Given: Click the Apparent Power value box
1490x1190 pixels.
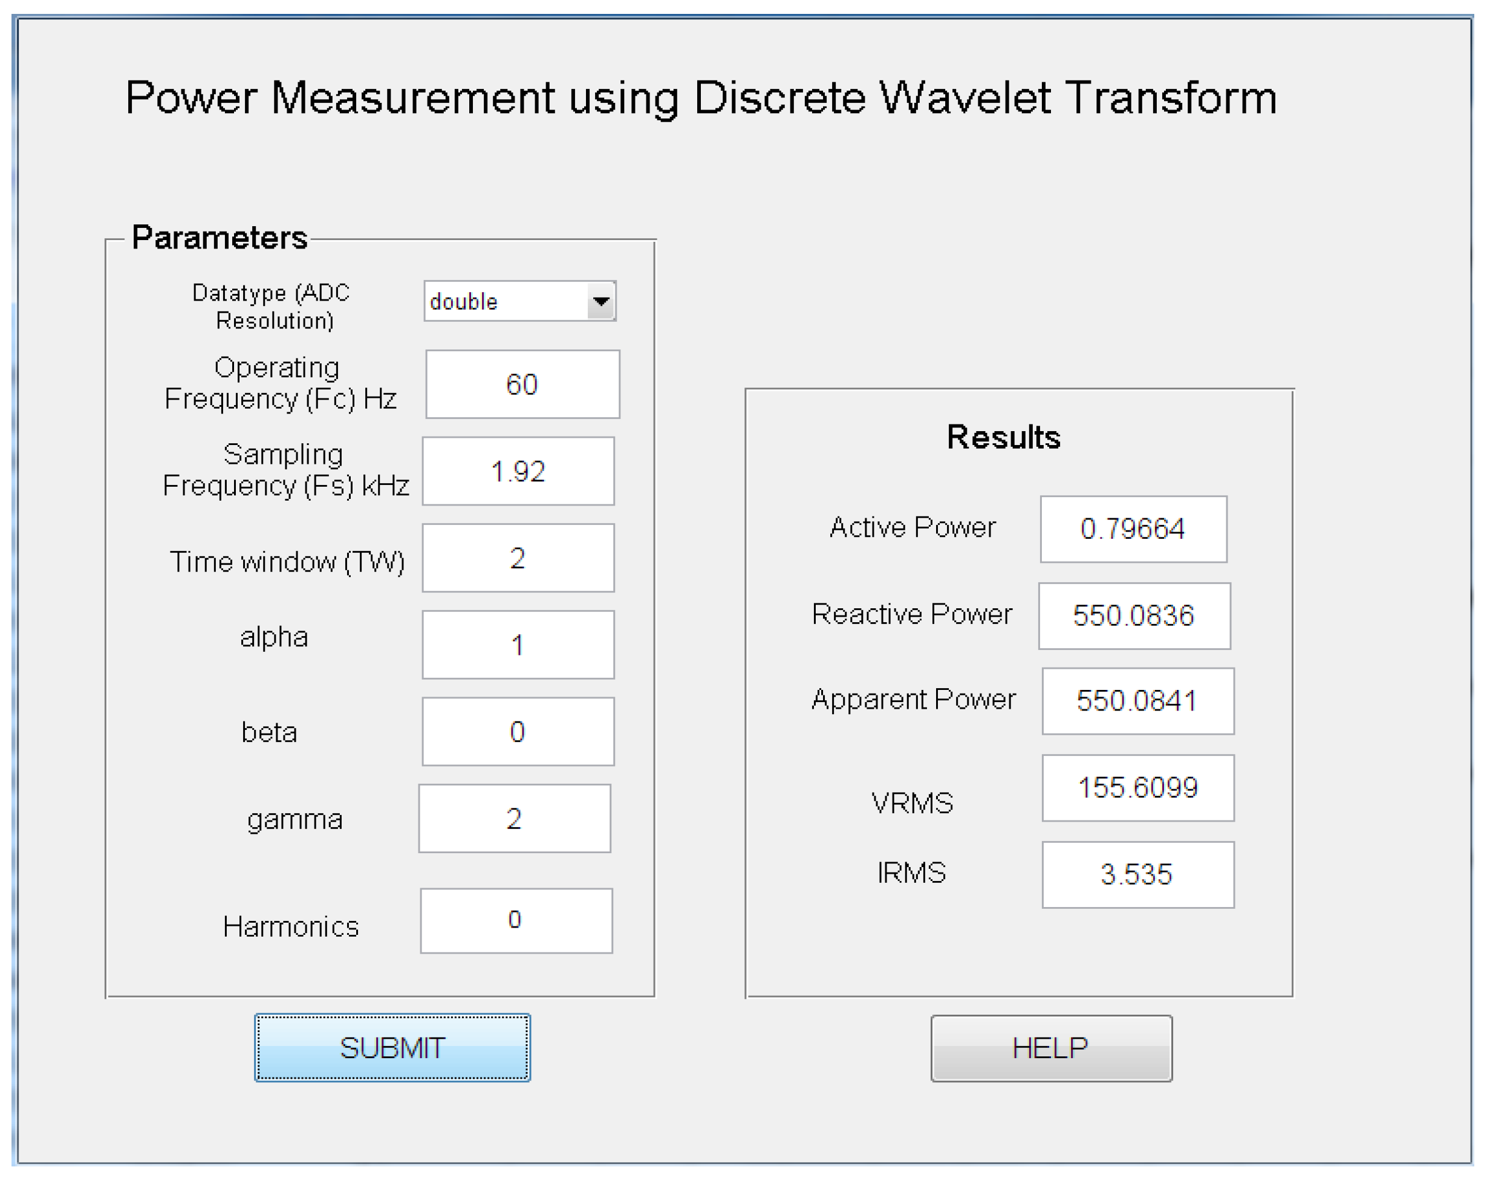Looking at the screenshot, I should (1137, 701).
